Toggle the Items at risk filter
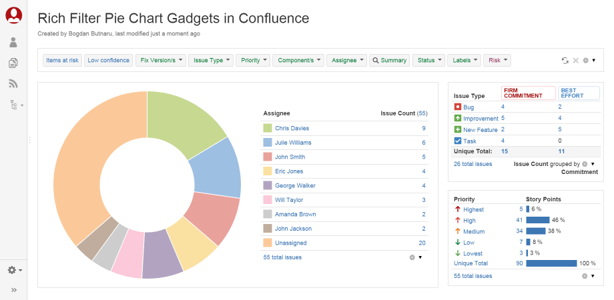The height and width of the screenshot is (300, 614). point(63,60)
